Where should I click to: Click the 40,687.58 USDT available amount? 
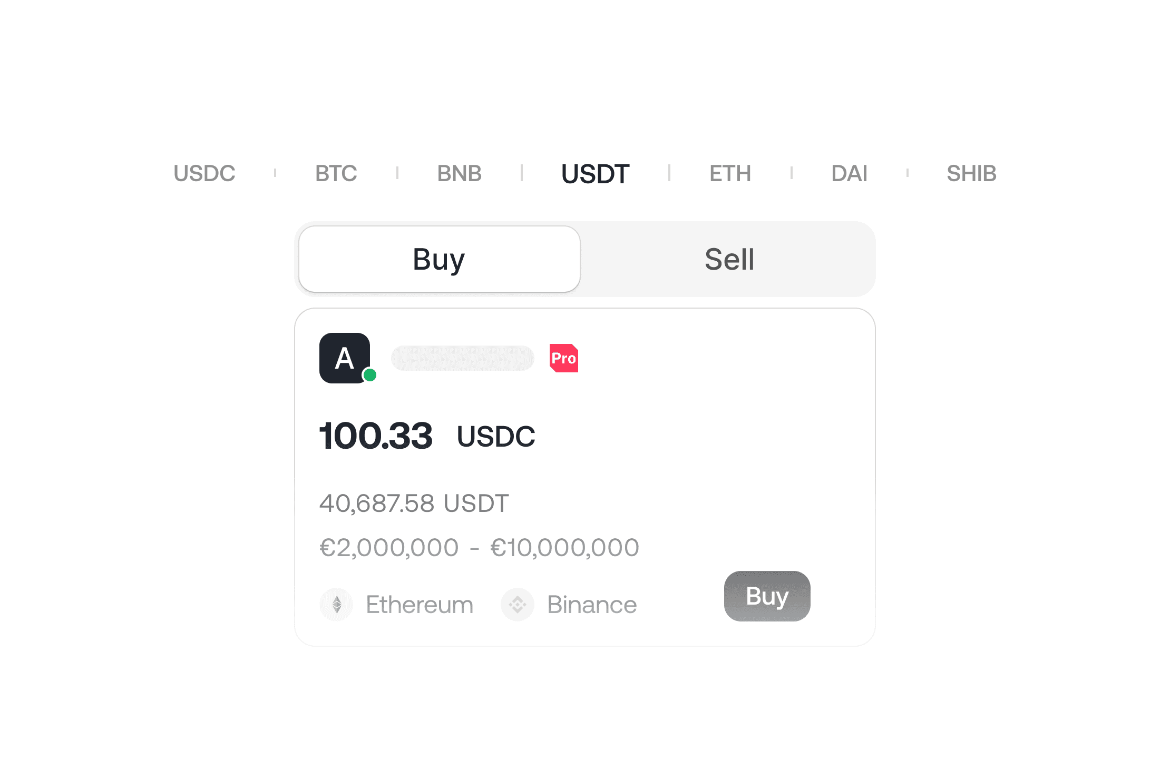pos(414,503)
